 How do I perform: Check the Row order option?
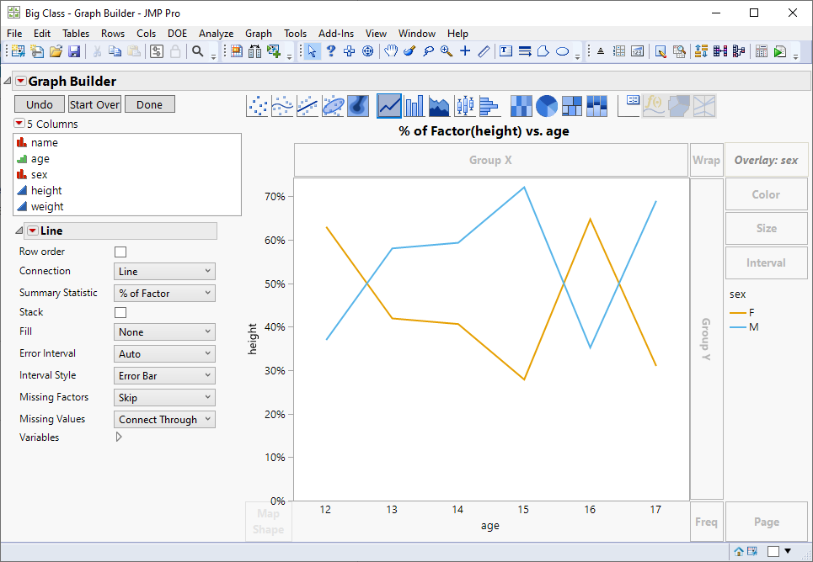[x=120, y=251]
